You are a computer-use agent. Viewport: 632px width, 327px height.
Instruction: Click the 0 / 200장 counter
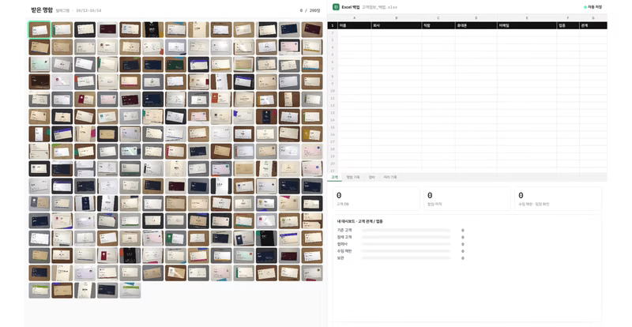(310, 10)
